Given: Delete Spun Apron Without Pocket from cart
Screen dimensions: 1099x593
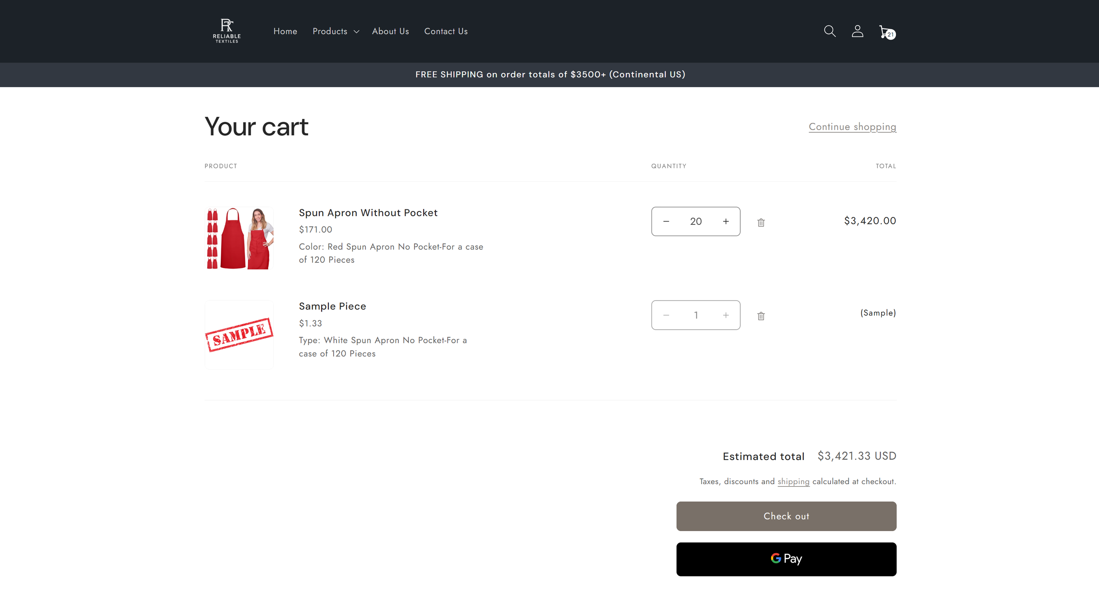Looking at the screenshot, I should [761, 223].
